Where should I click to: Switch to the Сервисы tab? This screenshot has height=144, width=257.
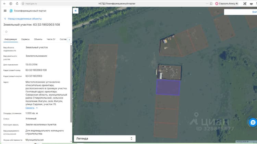tap(25, 39)
